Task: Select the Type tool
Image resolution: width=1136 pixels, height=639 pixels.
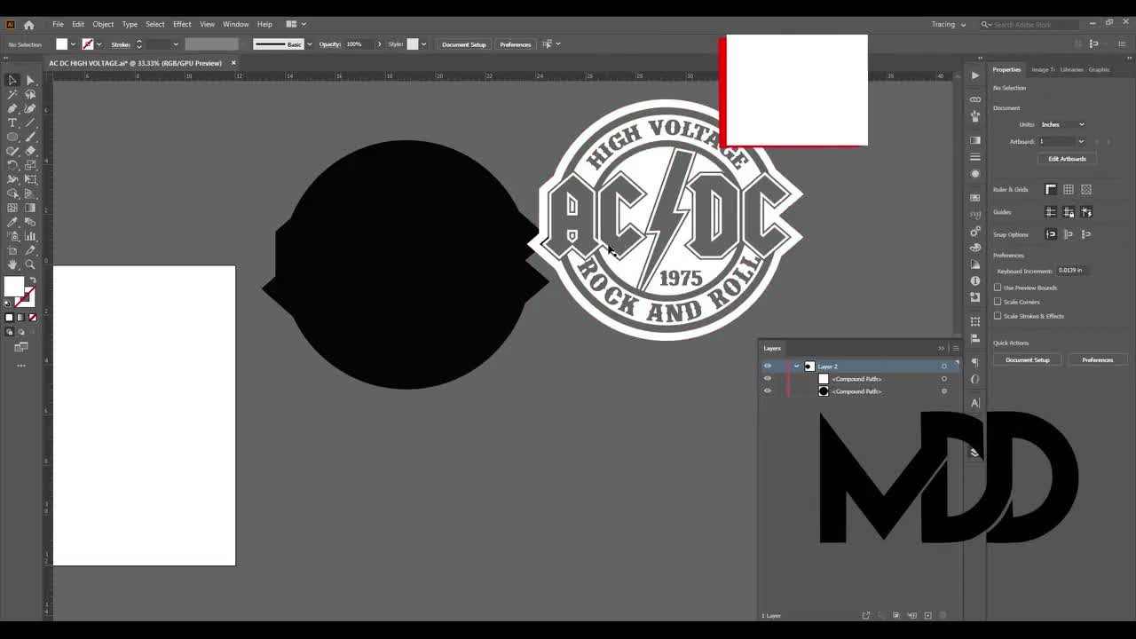Action: click(12, 122)
